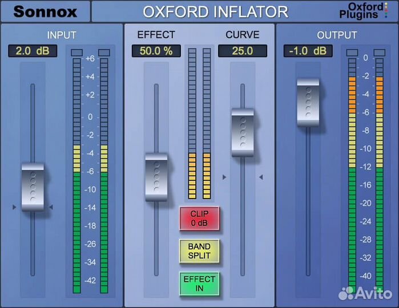The width and height of the screenshot is (399, 308).
Task: Toggle the CLIP 0 dB button
Action: point(199,218)
